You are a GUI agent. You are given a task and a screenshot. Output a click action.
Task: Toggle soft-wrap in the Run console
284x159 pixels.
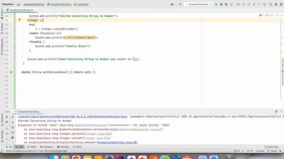12,128
